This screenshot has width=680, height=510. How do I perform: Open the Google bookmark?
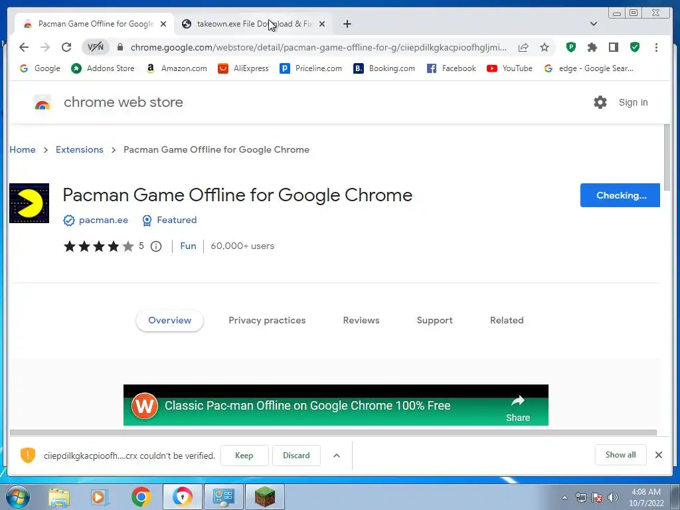pos(40,68)
